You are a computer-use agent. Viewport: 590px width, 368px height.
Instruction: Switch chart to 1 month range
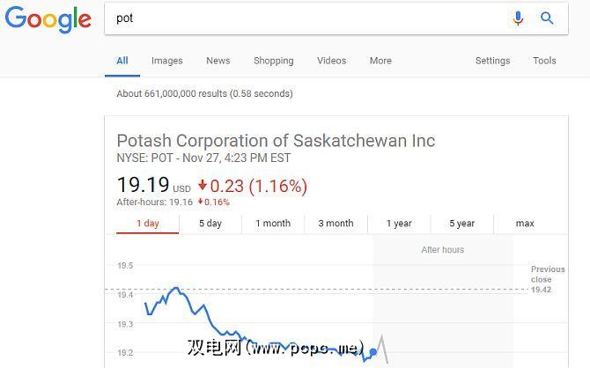point(273,224)
